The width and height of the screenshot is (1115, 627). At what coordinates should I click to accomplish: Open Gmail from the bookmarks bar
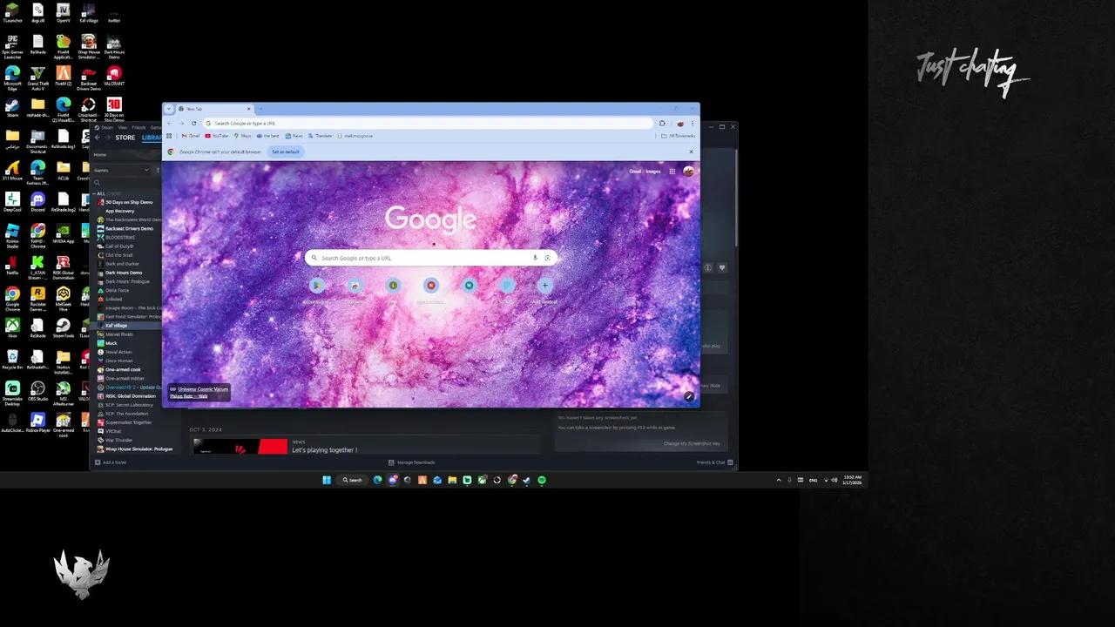pyautogui.click(x=191, y=136)
